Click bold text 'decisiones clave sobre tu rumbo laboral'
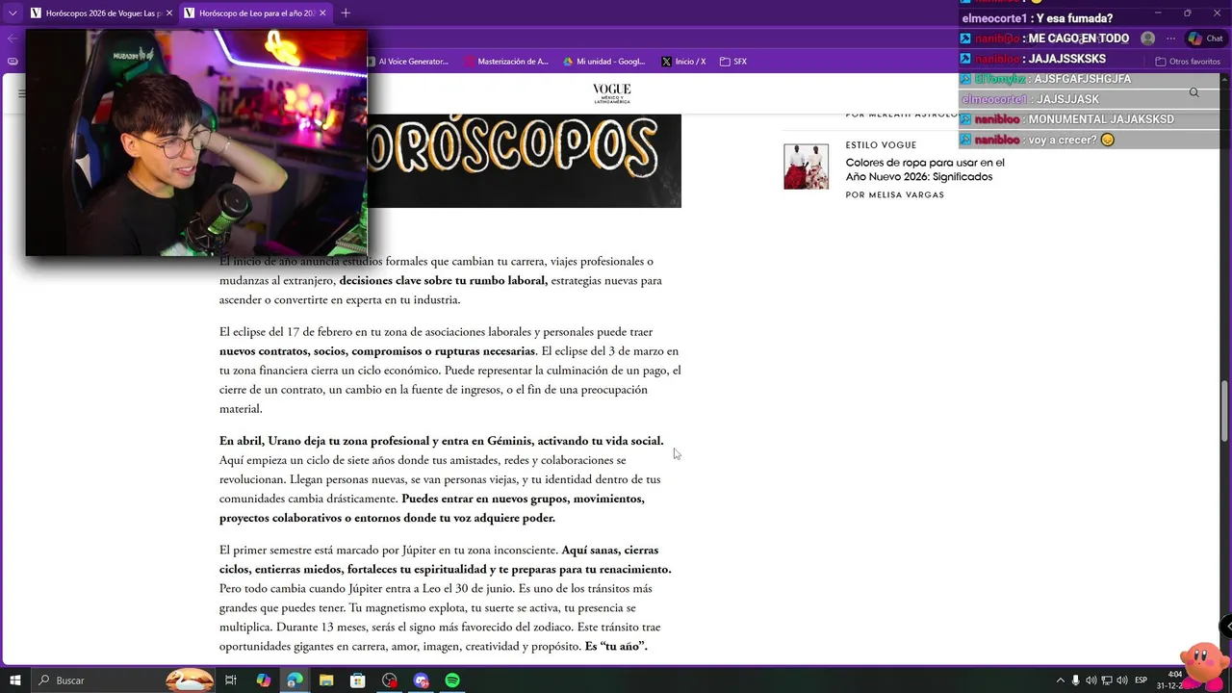 [442, 281]
